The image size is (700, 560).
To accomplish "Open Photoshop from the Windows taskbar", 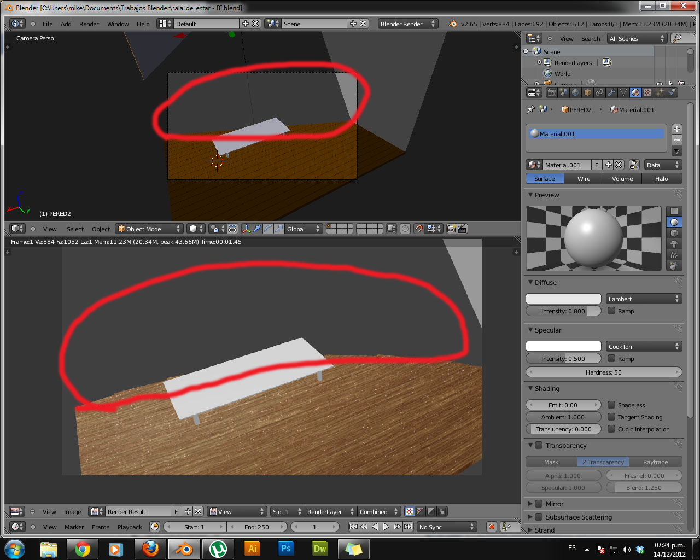I will tap(285, 549).
